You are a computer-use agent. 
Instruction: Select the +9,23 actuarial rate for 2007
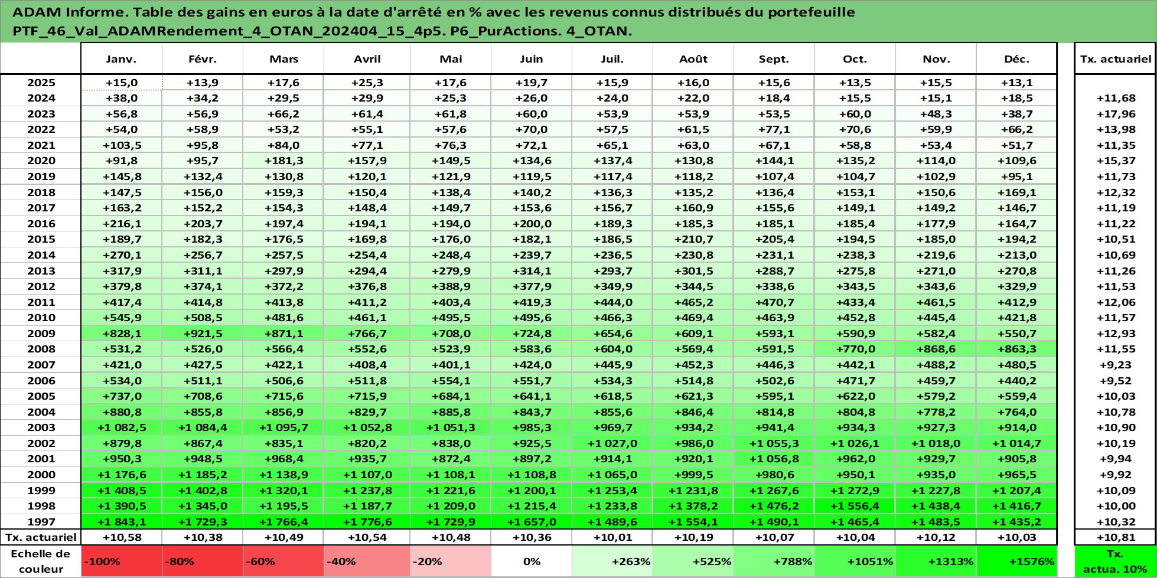pos(1116,365)
